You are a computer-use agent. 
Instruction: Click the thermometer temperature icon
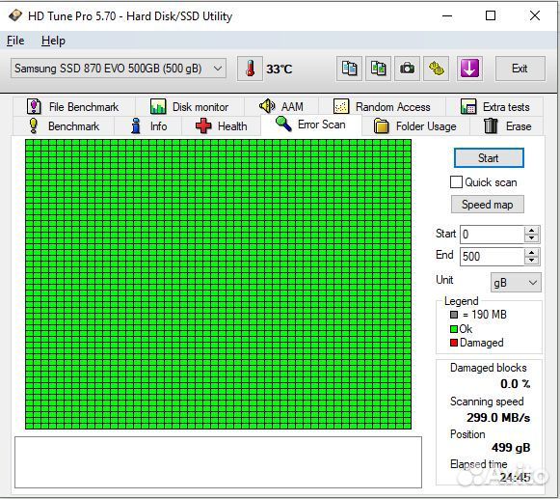[250, 69]
